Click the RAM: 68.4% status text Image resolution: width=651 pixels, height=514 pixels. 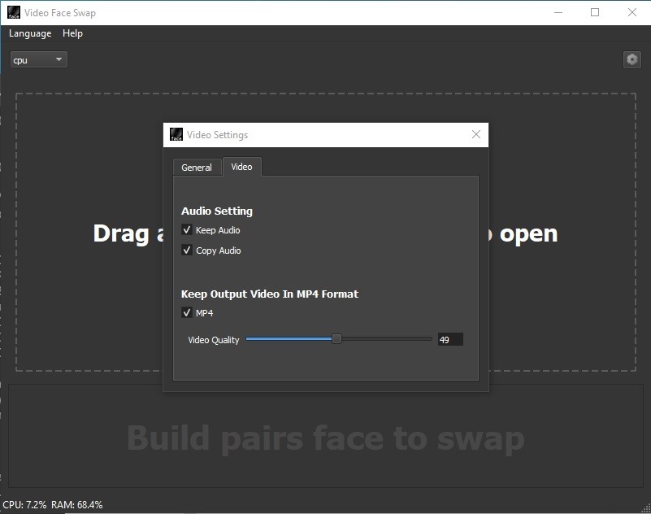pos(77,505)
